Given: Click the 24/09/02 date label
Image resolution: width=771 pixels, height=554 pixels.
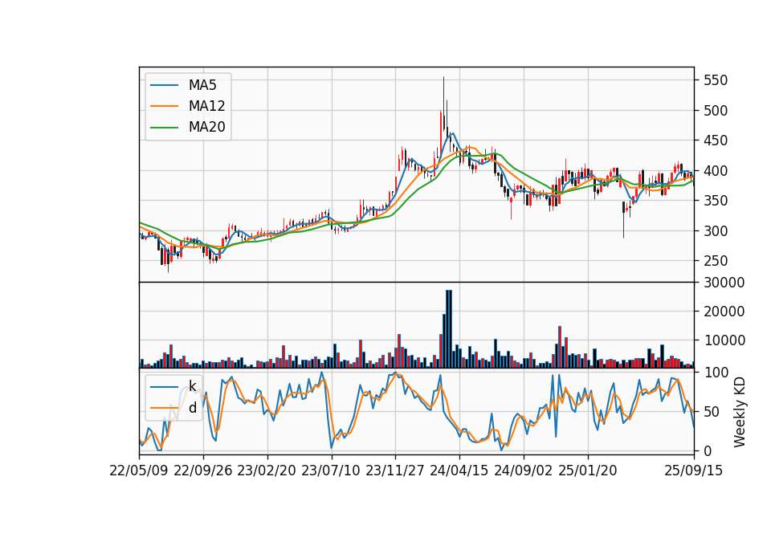Looking at the screenshot, I should point(523,470).
